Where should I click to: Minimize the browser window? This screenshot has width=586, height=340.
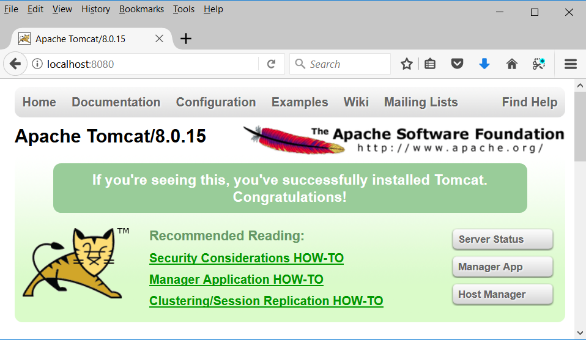500,12
